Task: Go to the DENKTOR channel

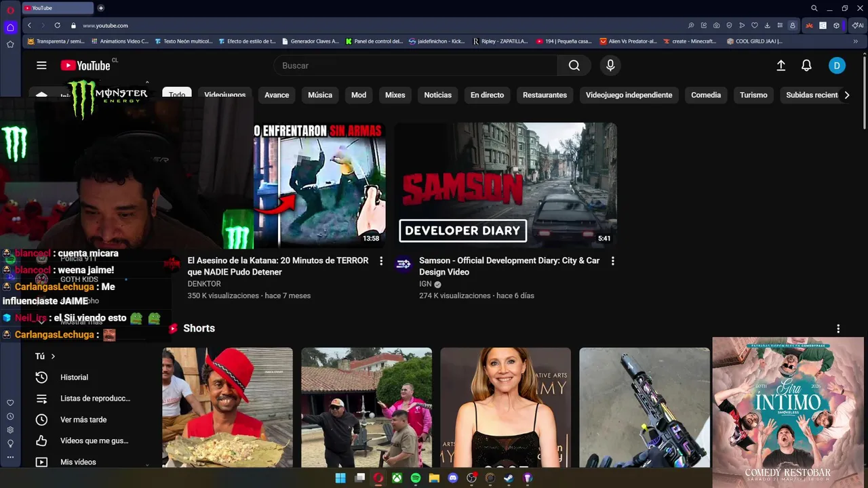Action: 204,284
